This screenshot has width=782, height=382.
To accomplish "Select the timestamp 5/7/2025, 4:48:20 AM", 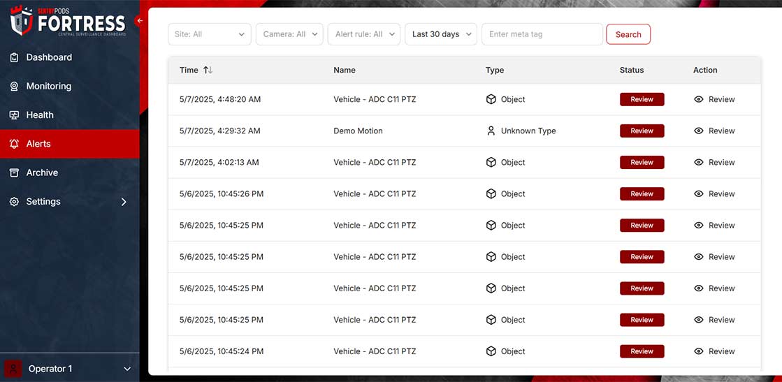I will (220, 99).
